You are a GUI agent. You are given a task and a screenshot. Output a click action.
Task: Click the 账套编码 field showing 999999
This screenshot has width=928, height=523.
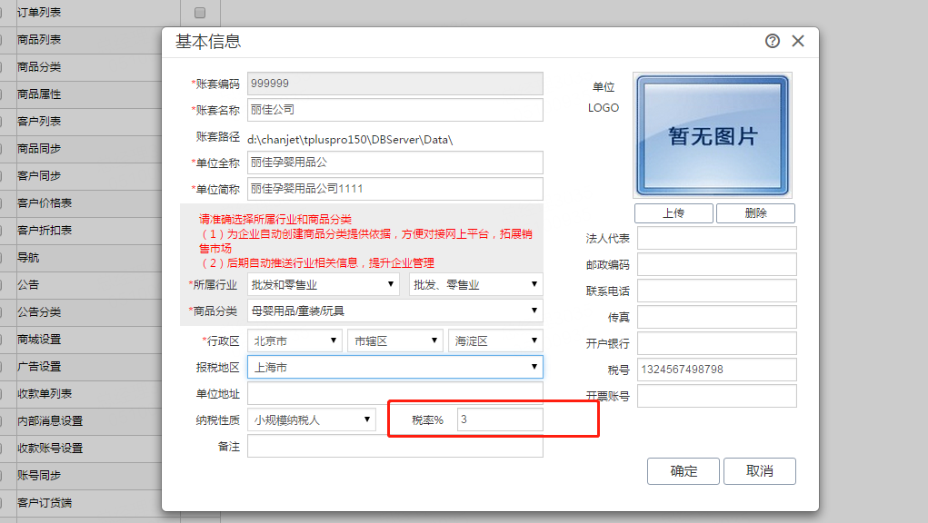pos(394,84)
